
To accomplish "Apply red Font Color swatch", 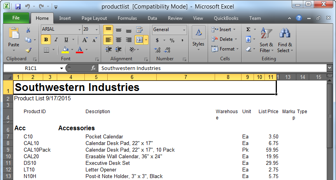I will [80, 50].
